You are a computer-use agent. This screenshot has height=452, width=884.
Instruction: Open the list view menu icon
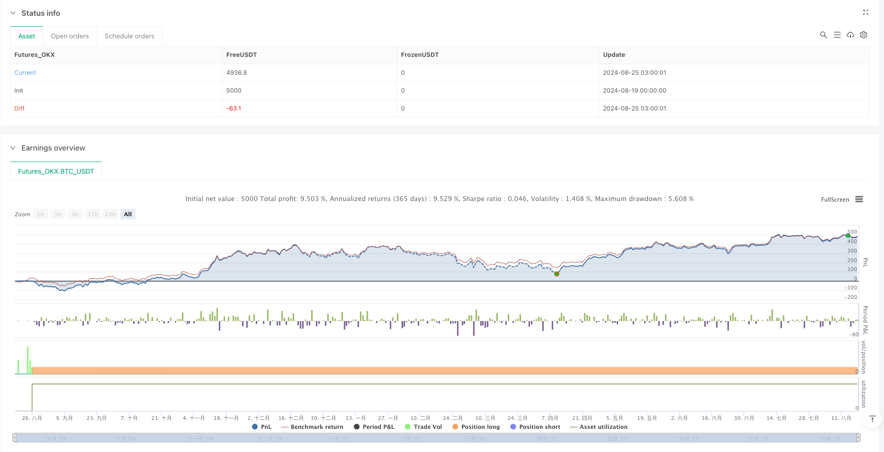coord(837,35)
